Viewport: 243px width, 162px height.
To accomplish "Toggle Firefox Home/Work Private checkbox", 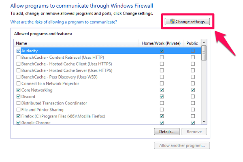I will click(162, 116).
